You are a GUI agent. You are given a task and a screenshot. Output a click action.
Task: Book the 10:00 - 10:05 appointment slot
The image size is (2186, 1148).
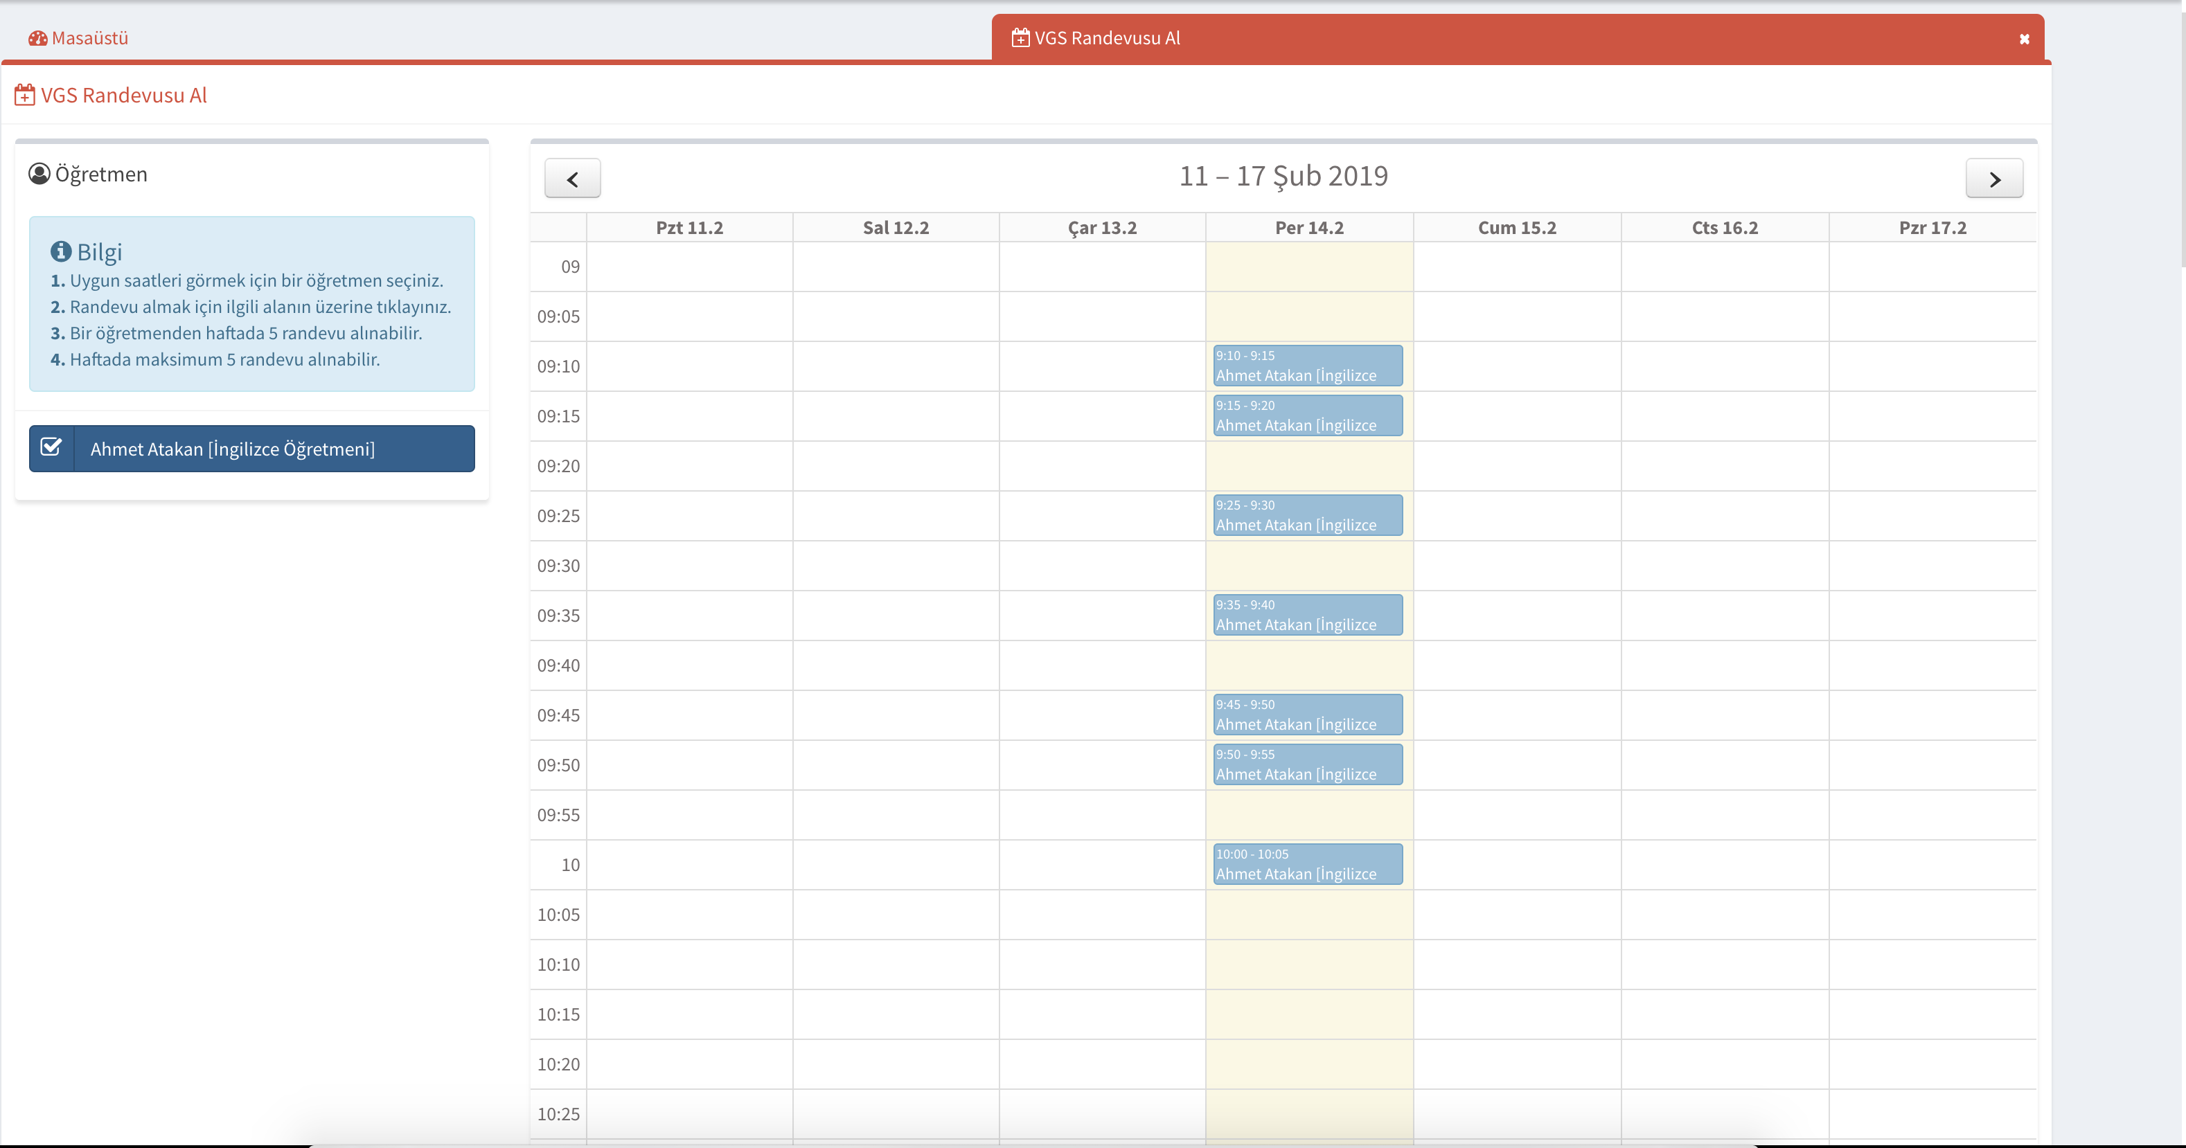[x=1308, y=863]
